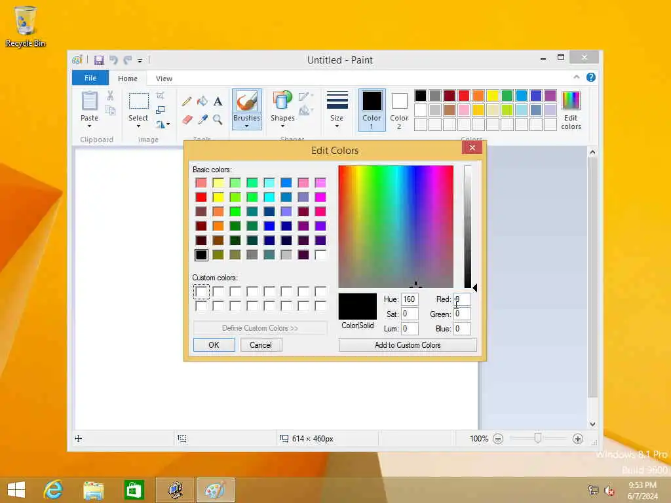Image resolution: width=671 pixels, height=503 pixels.
Task: Pick the black swatch in Basic colors
Action: click(x=201, y=255)
